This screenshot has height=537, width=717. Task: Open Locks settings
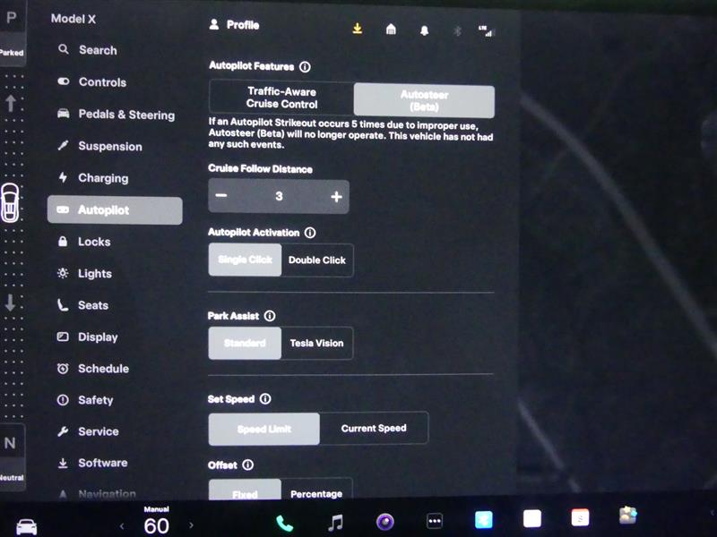(x=84, y=242)
